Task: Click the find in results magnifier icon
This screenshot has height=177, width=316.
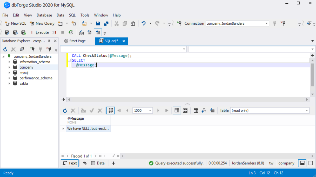Action: coord(204,111)
